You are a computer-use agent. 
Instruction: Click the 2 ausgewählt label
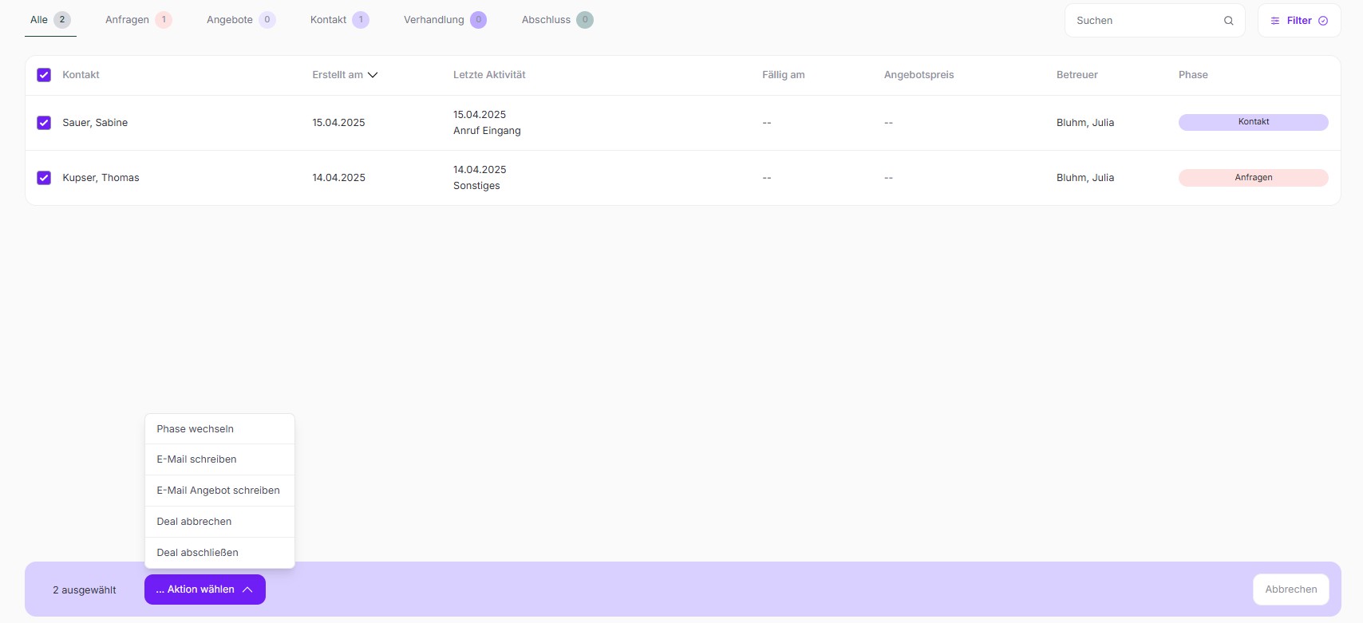(x=85, y=590)
